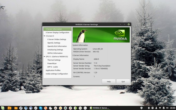This screenshot has height=110, width=176.
Task: Select the X Screen 0 tree row
Action: (x=57, y=36)
